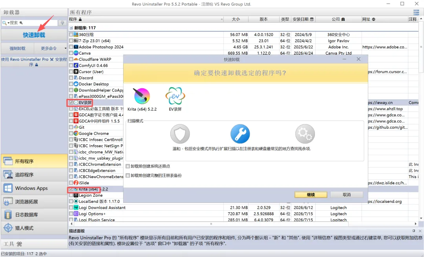The image size is (424, 257).
Task: Sort by 公司 column header
Action: [338, 19]
